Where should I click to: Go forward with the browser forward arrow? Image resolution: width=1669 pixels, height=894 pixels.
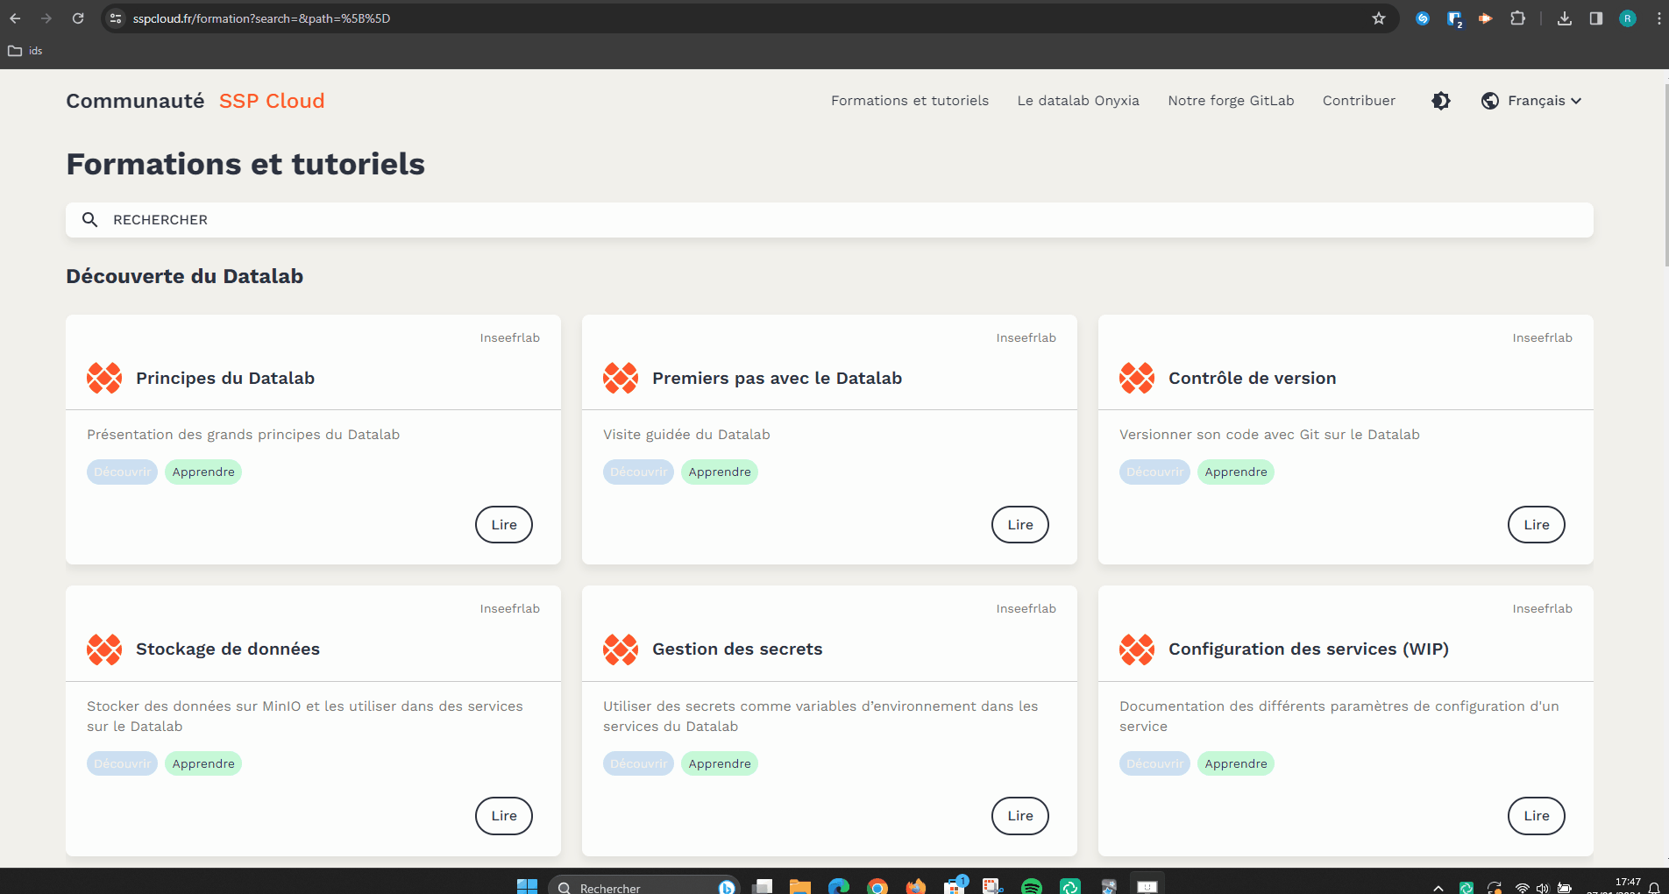click(46, 18)
